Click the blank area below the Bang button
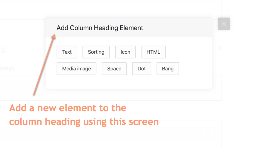This screenshot has width=263, height=148. pos(168,82)
